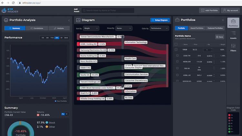Switch to the Saved Portfolios tab
This screenshot has width=242, height=136.
197,28
